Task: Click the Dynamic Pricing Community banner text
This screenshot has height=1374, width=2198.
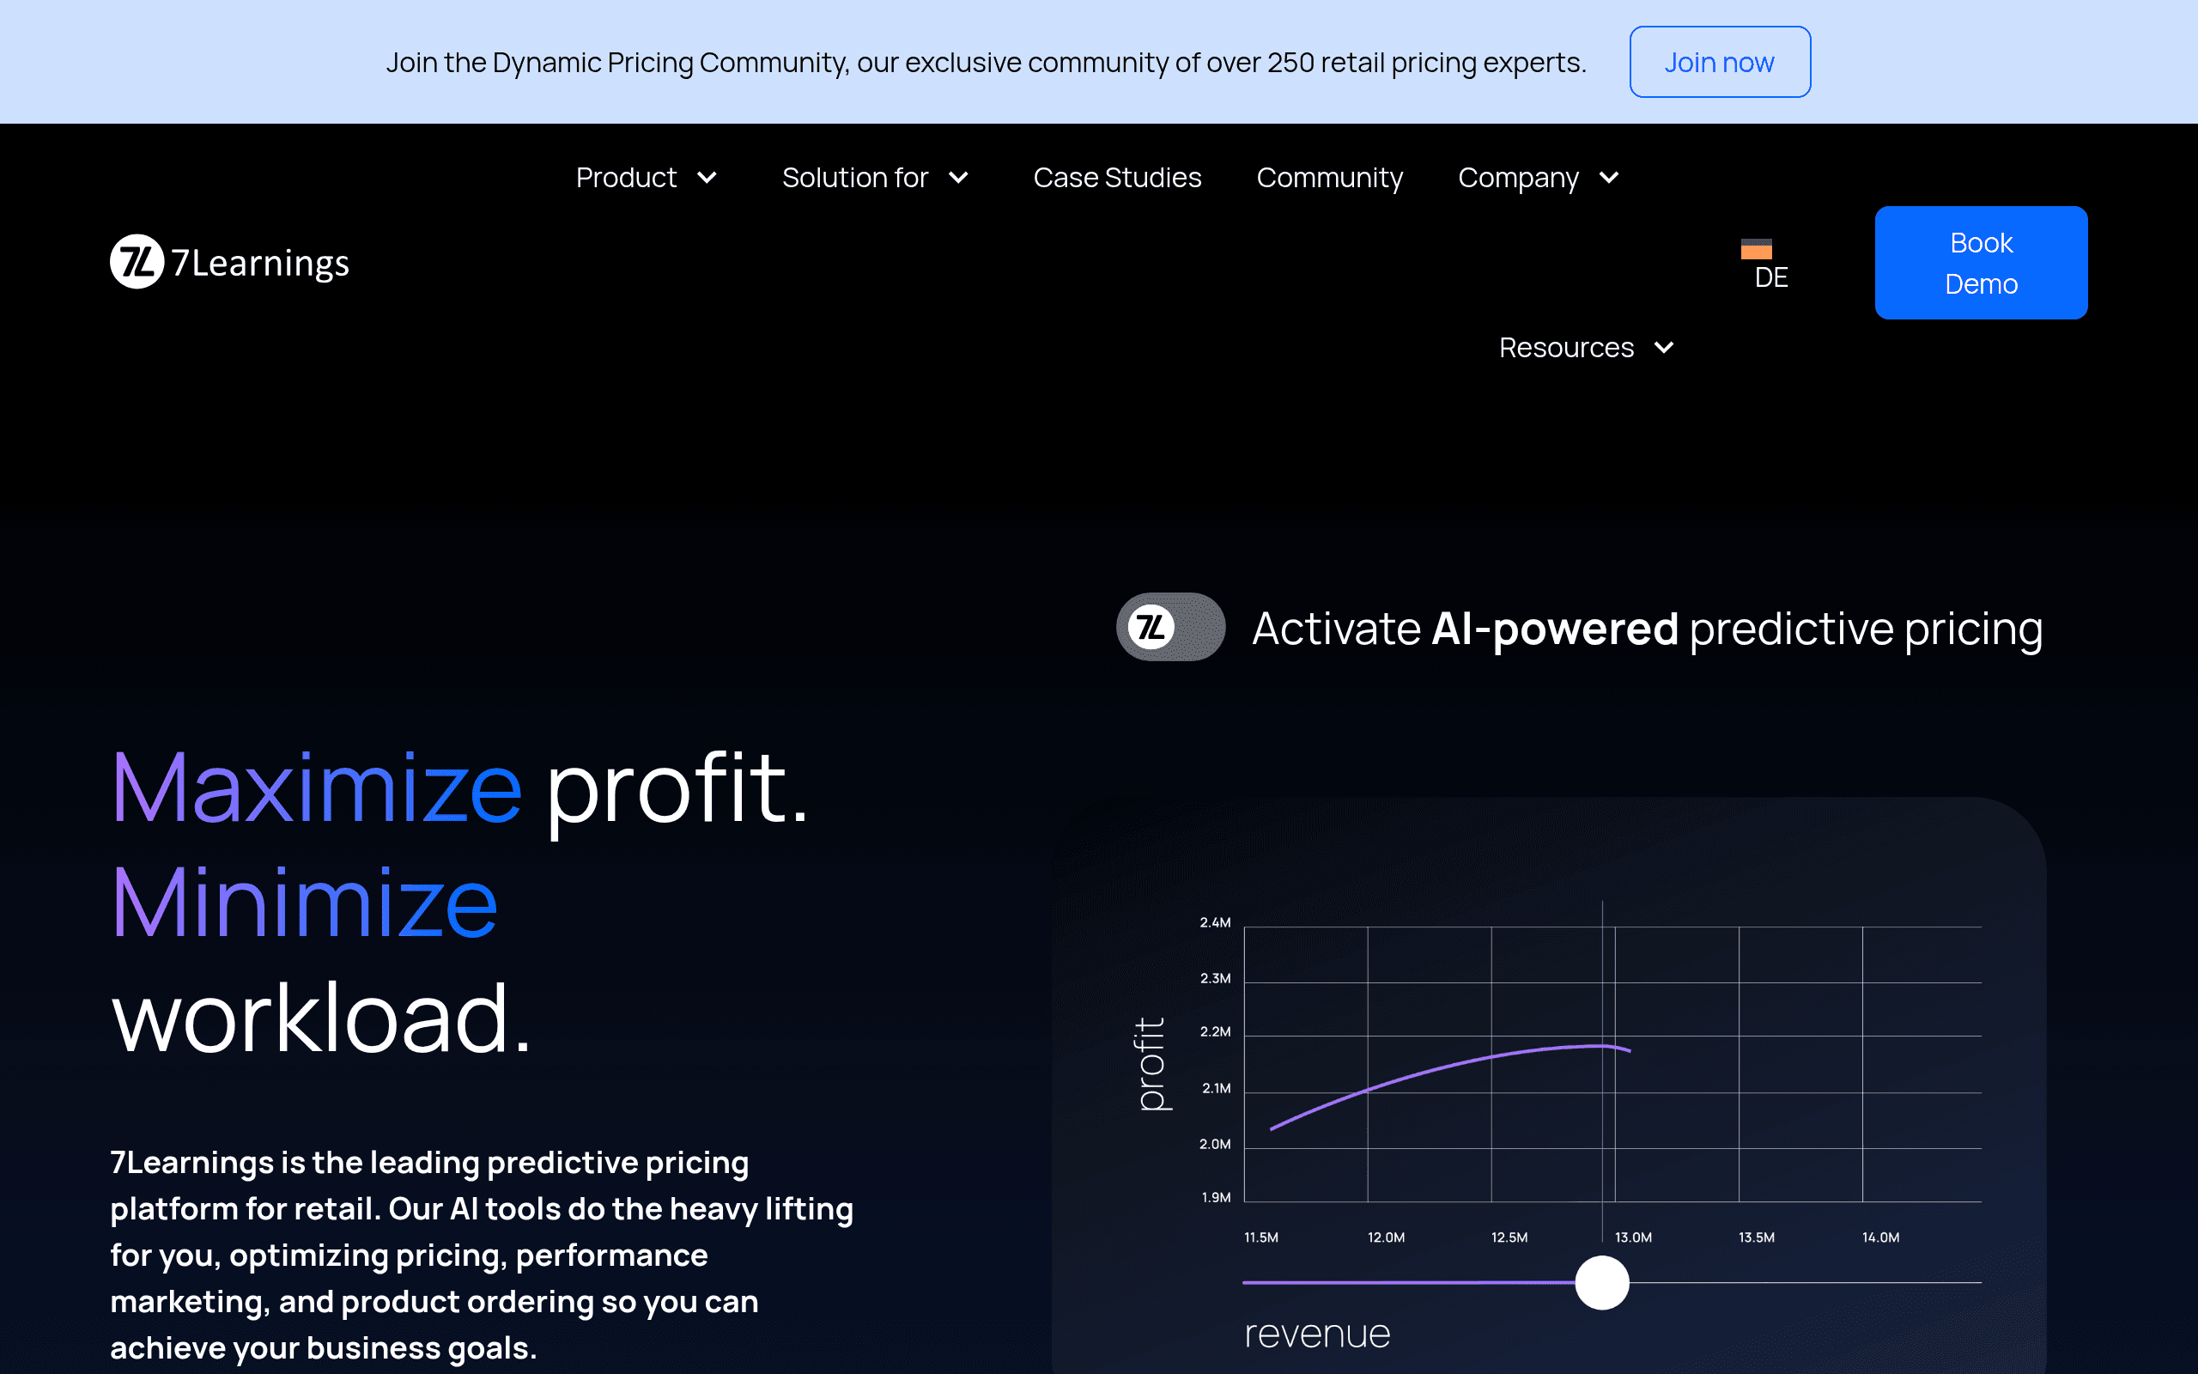Action: 987,62
